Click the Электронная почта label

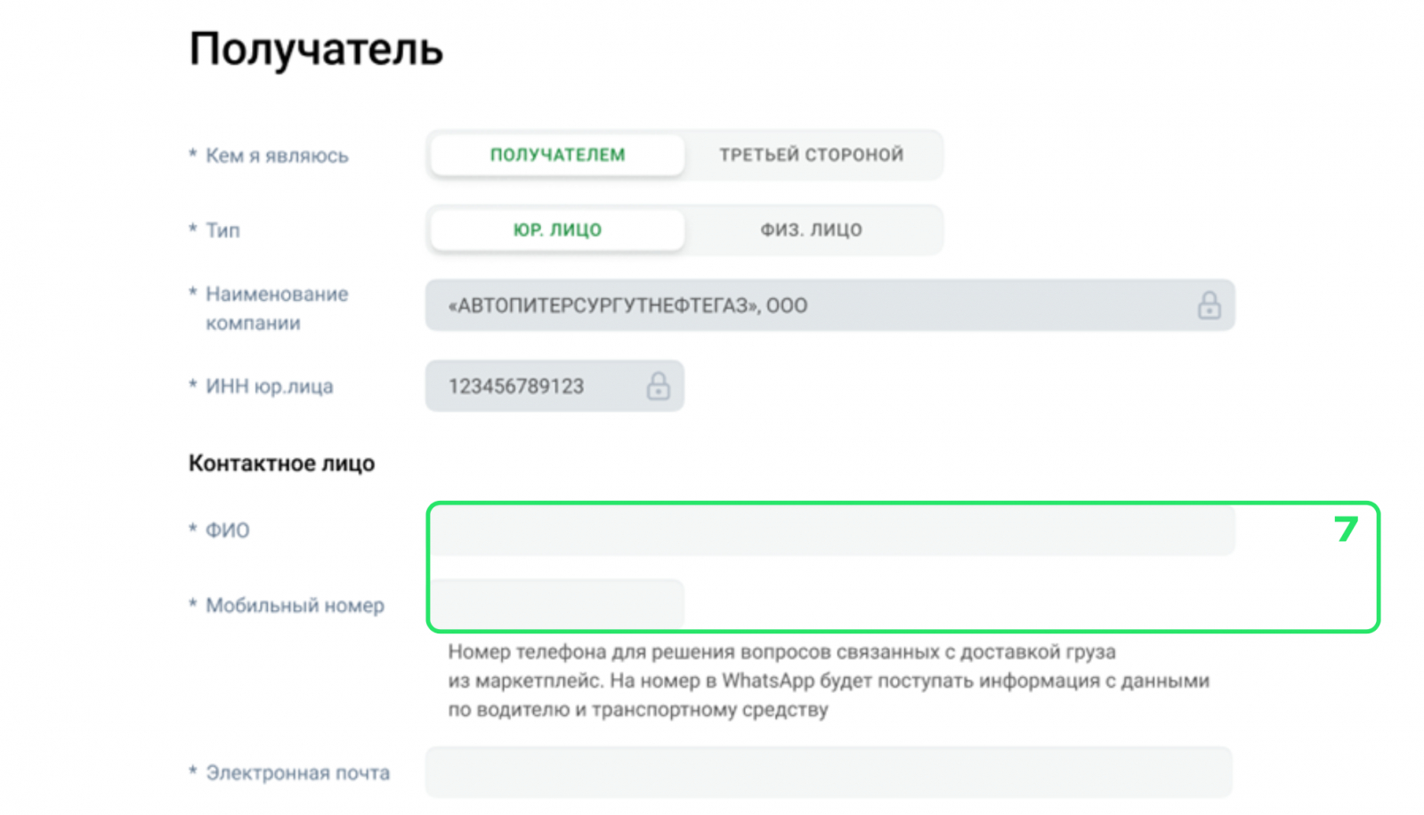(x=297, y=773)
